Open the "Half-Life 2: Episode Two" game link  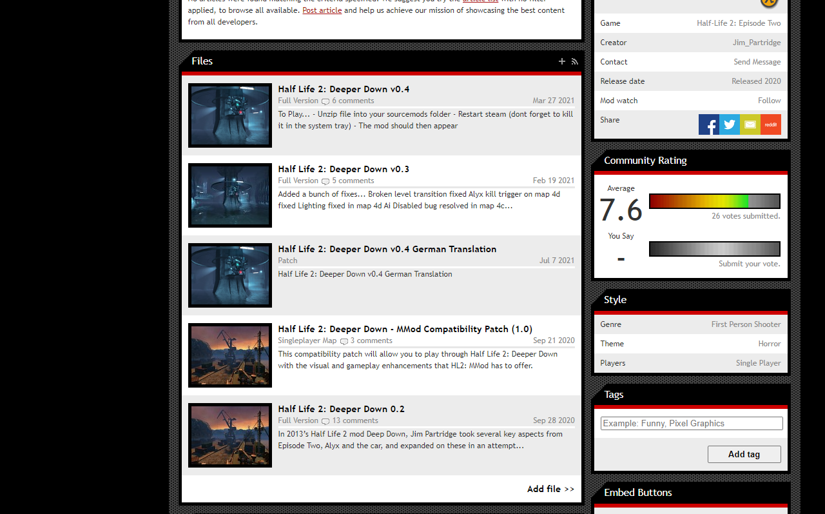[x=739, y=23]
